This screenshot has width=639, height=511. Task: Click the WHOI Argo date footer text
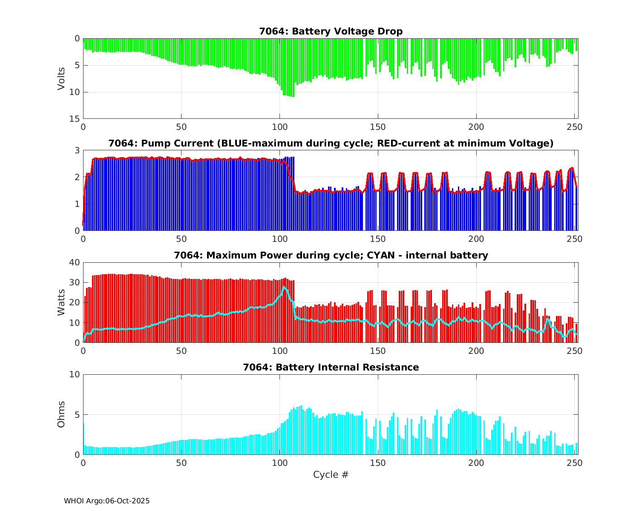coord(106,501)
